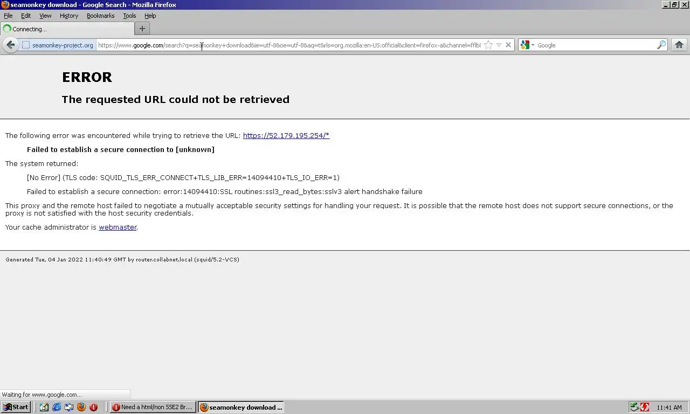Click the 11:41 AM clock
Screen dimensions: 690x414
click(669, 408)
